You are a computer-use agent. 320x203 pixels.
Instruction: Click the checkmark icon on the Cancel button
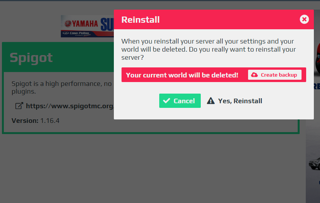167,101
